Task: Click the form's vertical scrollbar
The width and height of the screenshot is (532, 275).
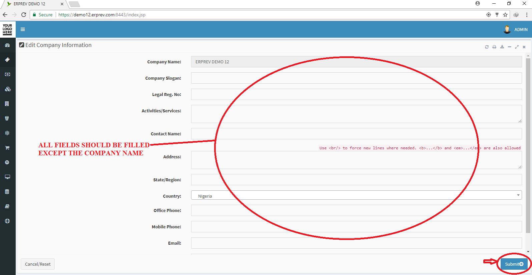Action: click(x=528, y=146)
